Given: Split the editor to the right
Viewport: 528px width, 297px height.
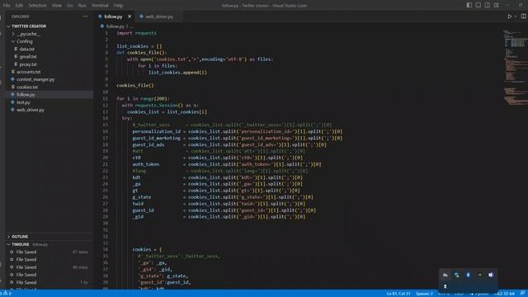Looking at the screenshot, I should point(523,16).
